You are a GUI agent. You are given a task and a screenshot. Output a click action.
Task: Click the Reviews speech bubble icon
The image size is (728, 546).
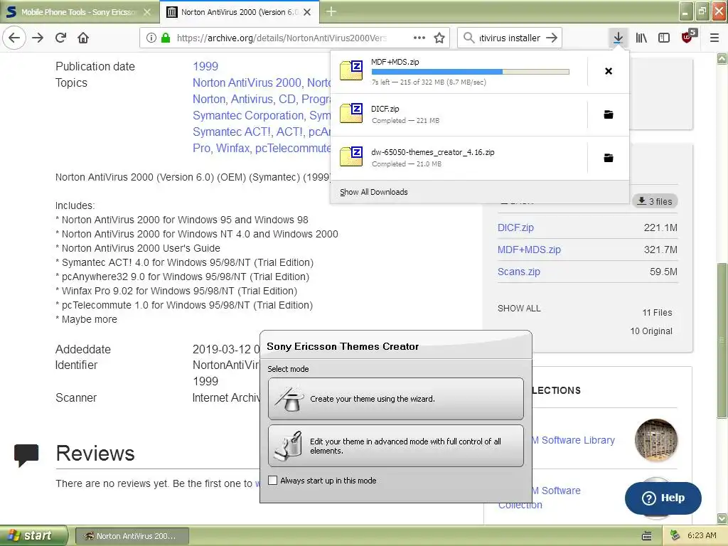click(x=26, y=455)
